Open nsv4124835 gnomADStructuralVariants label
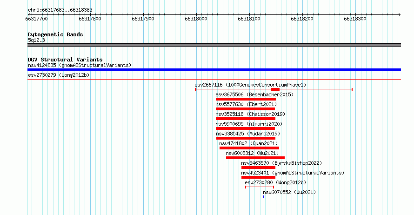 point(80,65)
